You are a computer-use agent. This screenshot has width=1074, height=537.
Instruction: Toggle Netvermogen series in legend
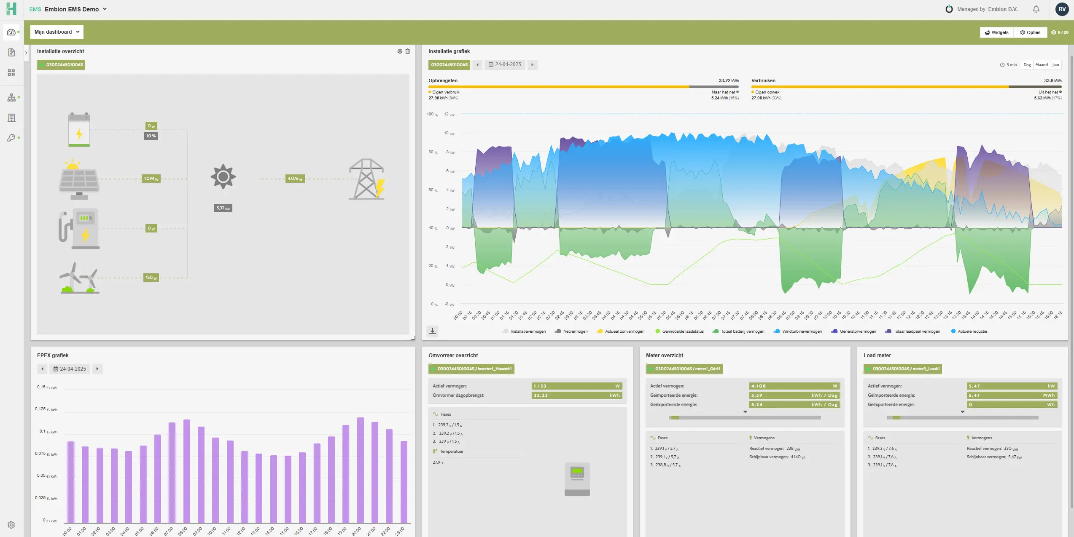571,331
